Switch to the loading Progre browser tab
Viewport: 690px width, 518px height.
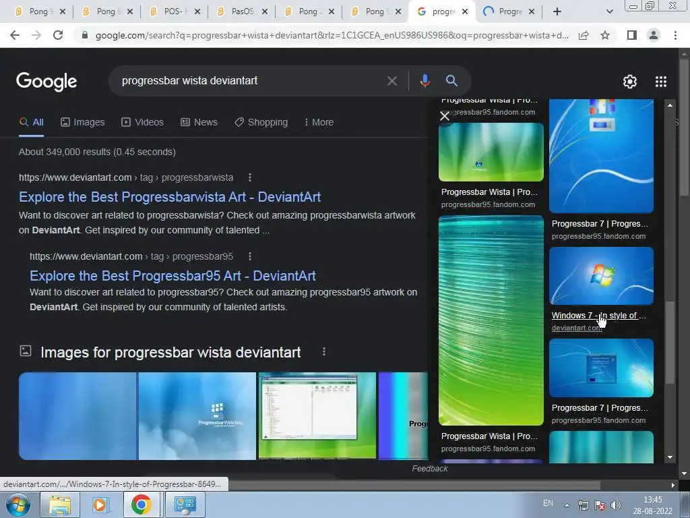pyautogui.click(x=509, y=12)
